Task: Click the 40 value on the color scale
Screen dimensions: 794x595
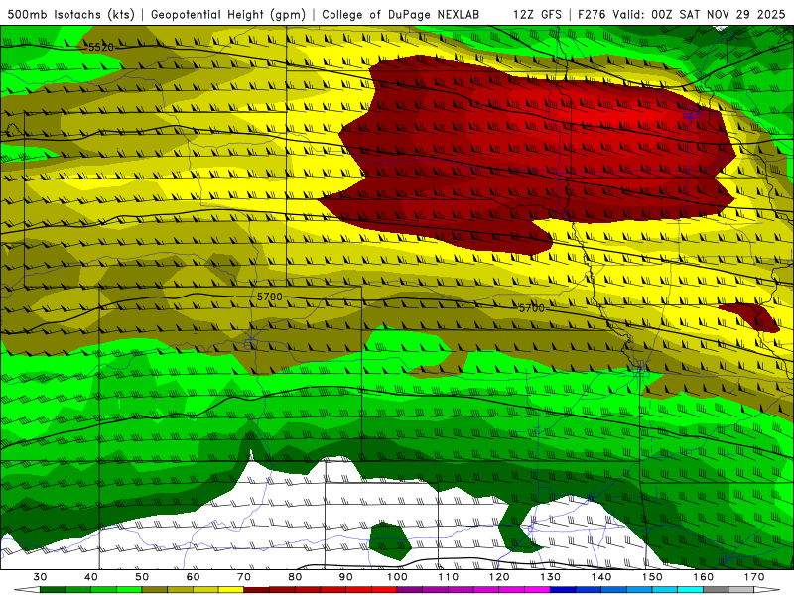Action: click(91, 577)
